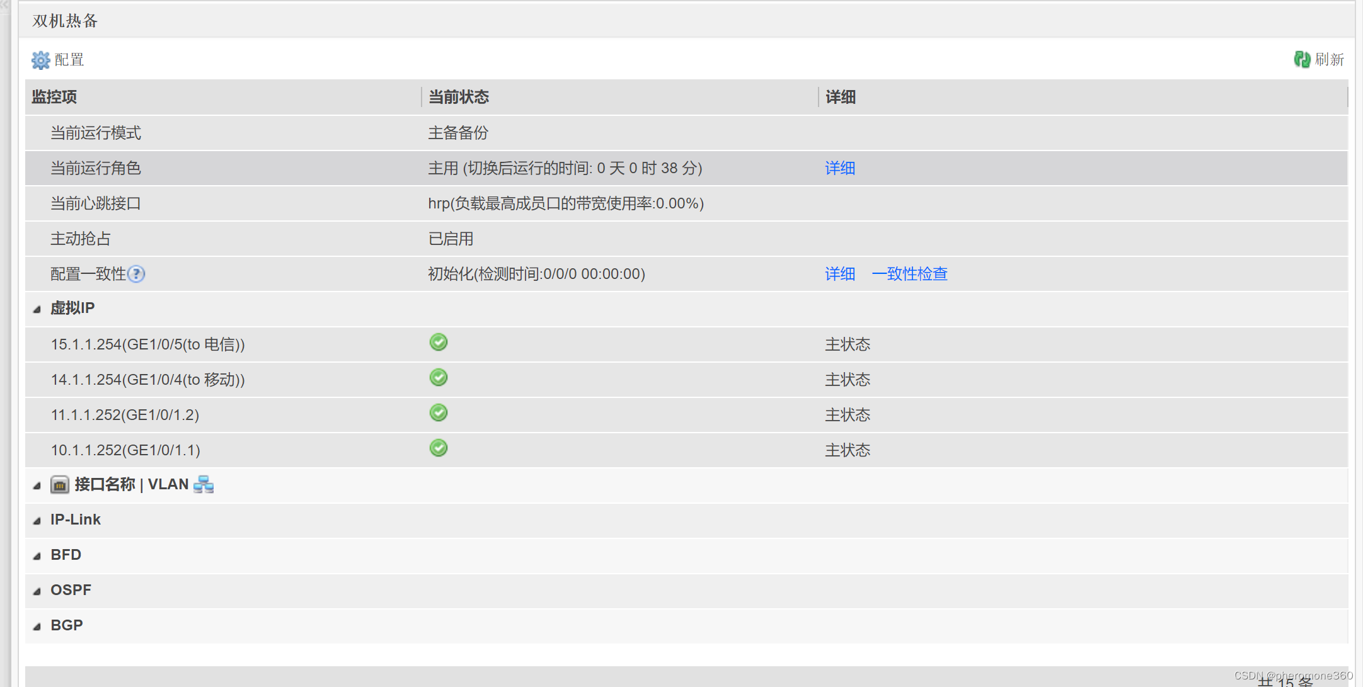Collapse the 虚拟IP section
The width and height of the screenshot is (1363, 687).
coord(37,309)
